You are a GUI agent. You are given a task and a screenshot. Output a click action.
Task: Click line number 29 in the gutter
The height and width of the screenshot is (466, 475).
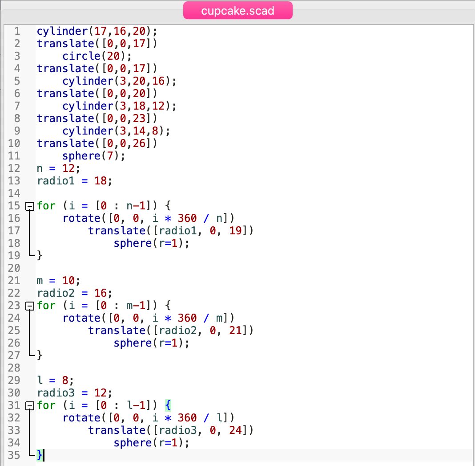pos(15,380)
